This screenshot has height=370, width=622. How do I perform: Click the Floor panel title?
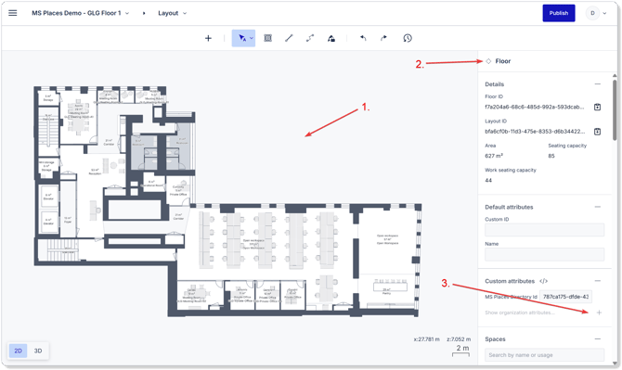[x=502, y=61]
